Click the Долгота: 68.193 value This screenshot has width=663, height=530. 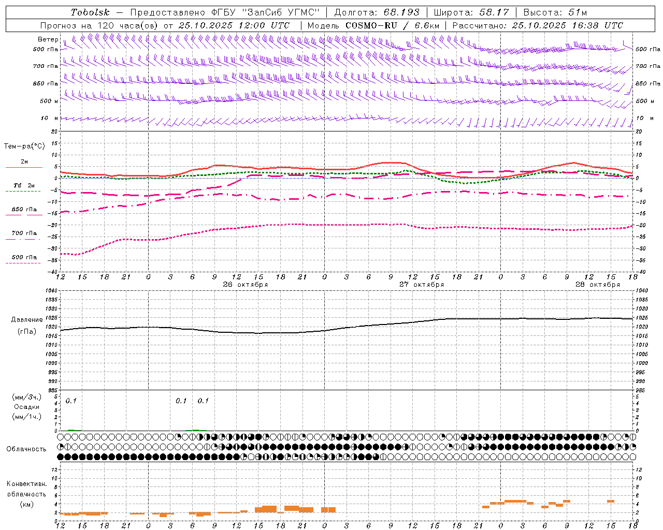click(377, 12)
